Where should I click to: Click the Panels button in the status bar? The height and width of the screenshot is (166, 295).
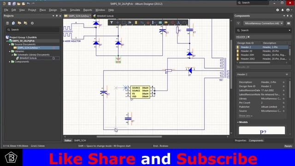pyautogui.click(x=288, y=146)
